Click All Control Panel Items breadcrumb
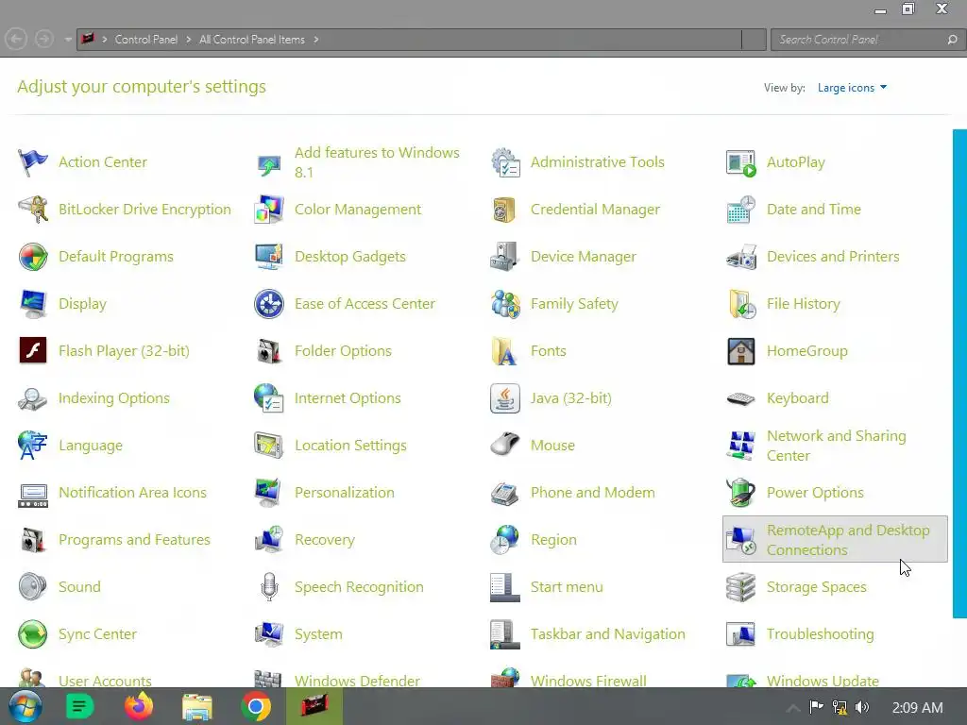This screenshot has width=967, height=725. [251, 40]
